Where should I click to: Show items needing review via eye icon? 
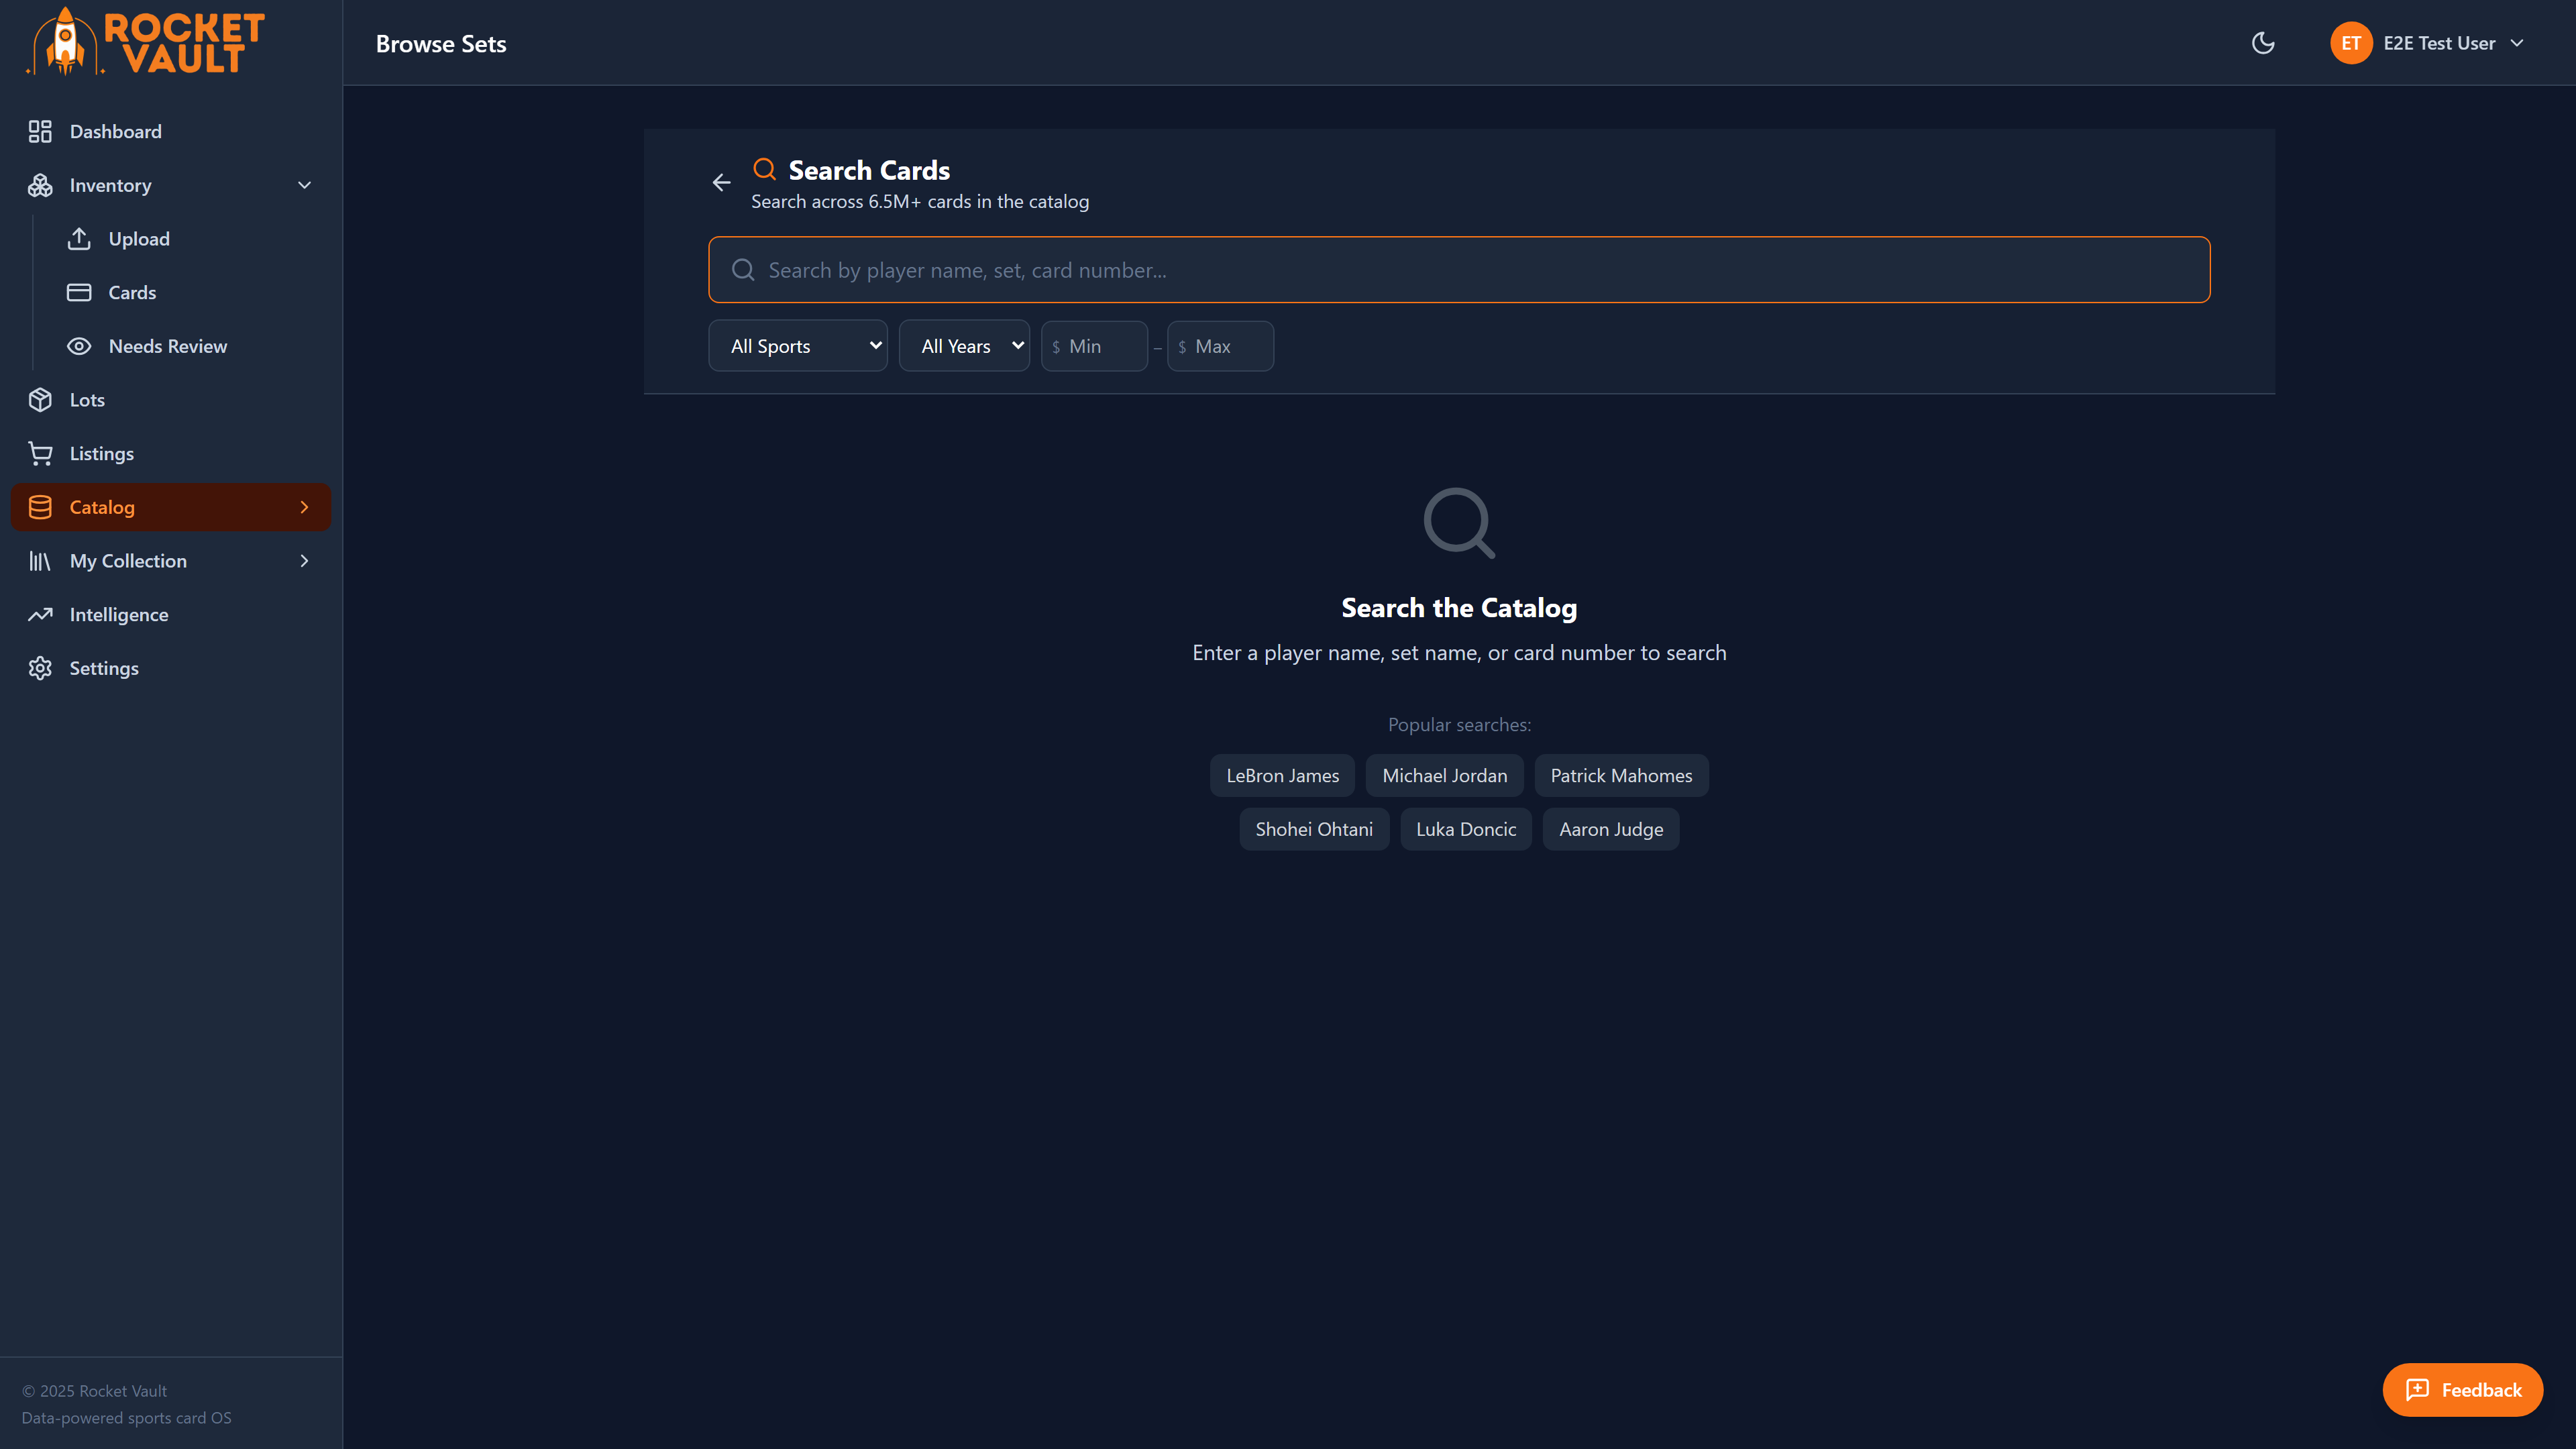[x=80, y=345]
